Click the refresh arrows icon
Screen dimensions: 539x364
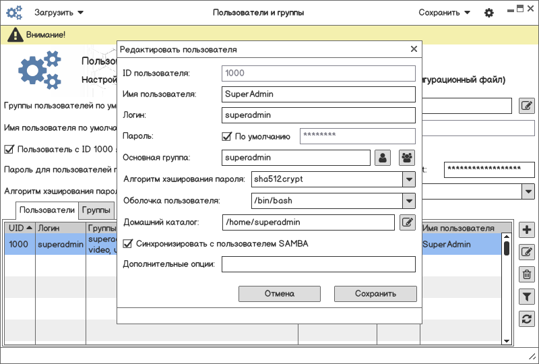click(x=527, y=320)
